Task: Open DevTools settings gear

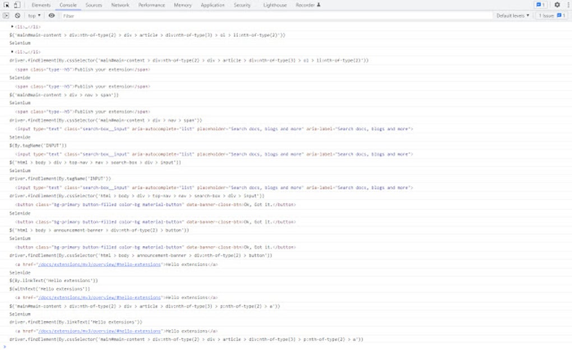Action: tap(557, 4)
